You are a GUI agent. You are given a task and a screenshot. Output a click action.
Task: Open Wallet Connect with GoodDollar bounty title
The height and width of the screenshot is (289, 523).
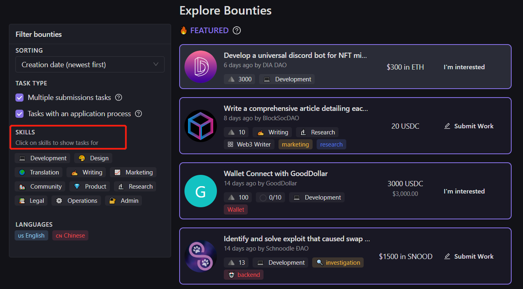[276, 174]
